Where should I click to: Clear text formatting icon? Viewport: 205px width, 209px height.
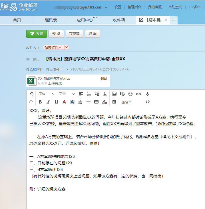104,102
